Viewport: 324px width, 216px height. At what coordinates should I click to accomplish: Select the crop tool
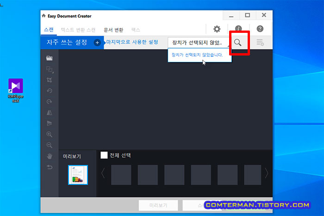pyautogui.click(x=49, y=80)
